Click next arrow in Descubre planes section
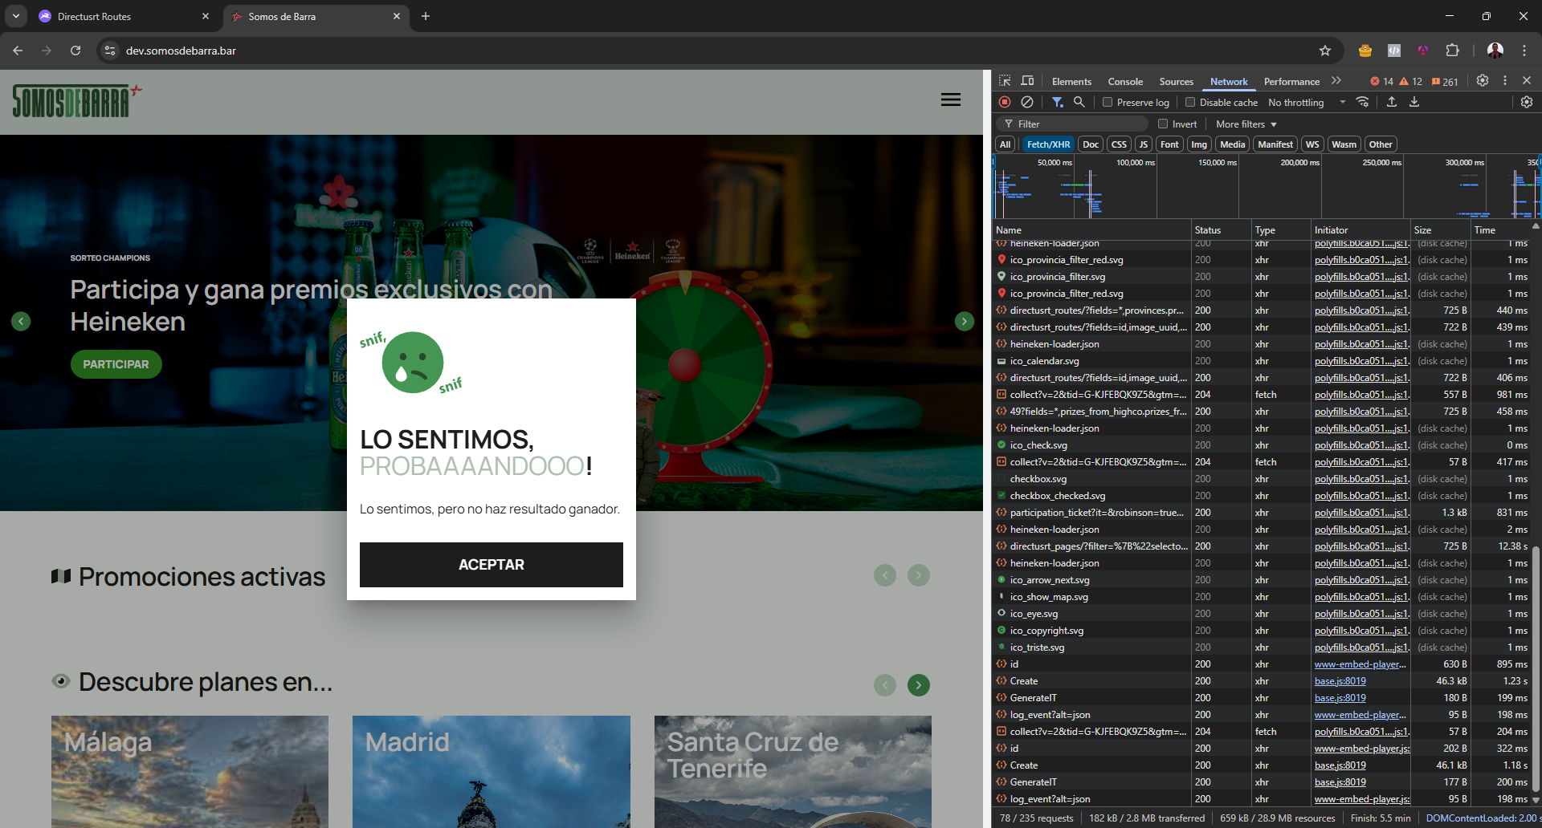 click(x=919, y=685)
